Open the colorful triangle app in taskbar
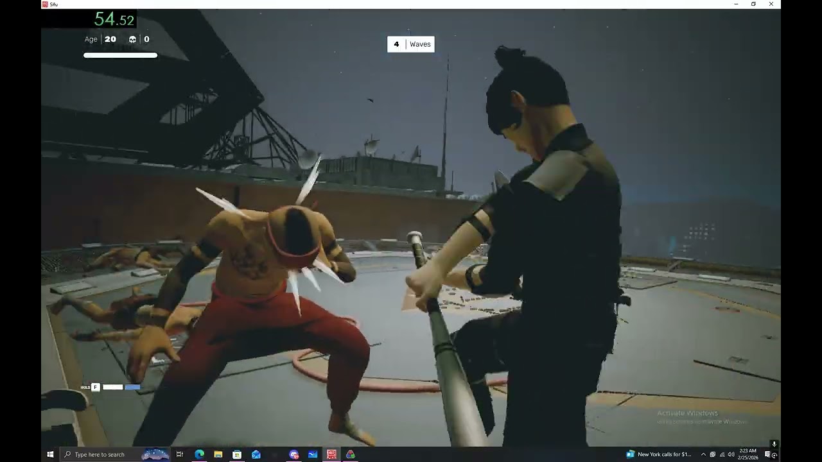Viewport: 822px width, 462px height. 351,454
